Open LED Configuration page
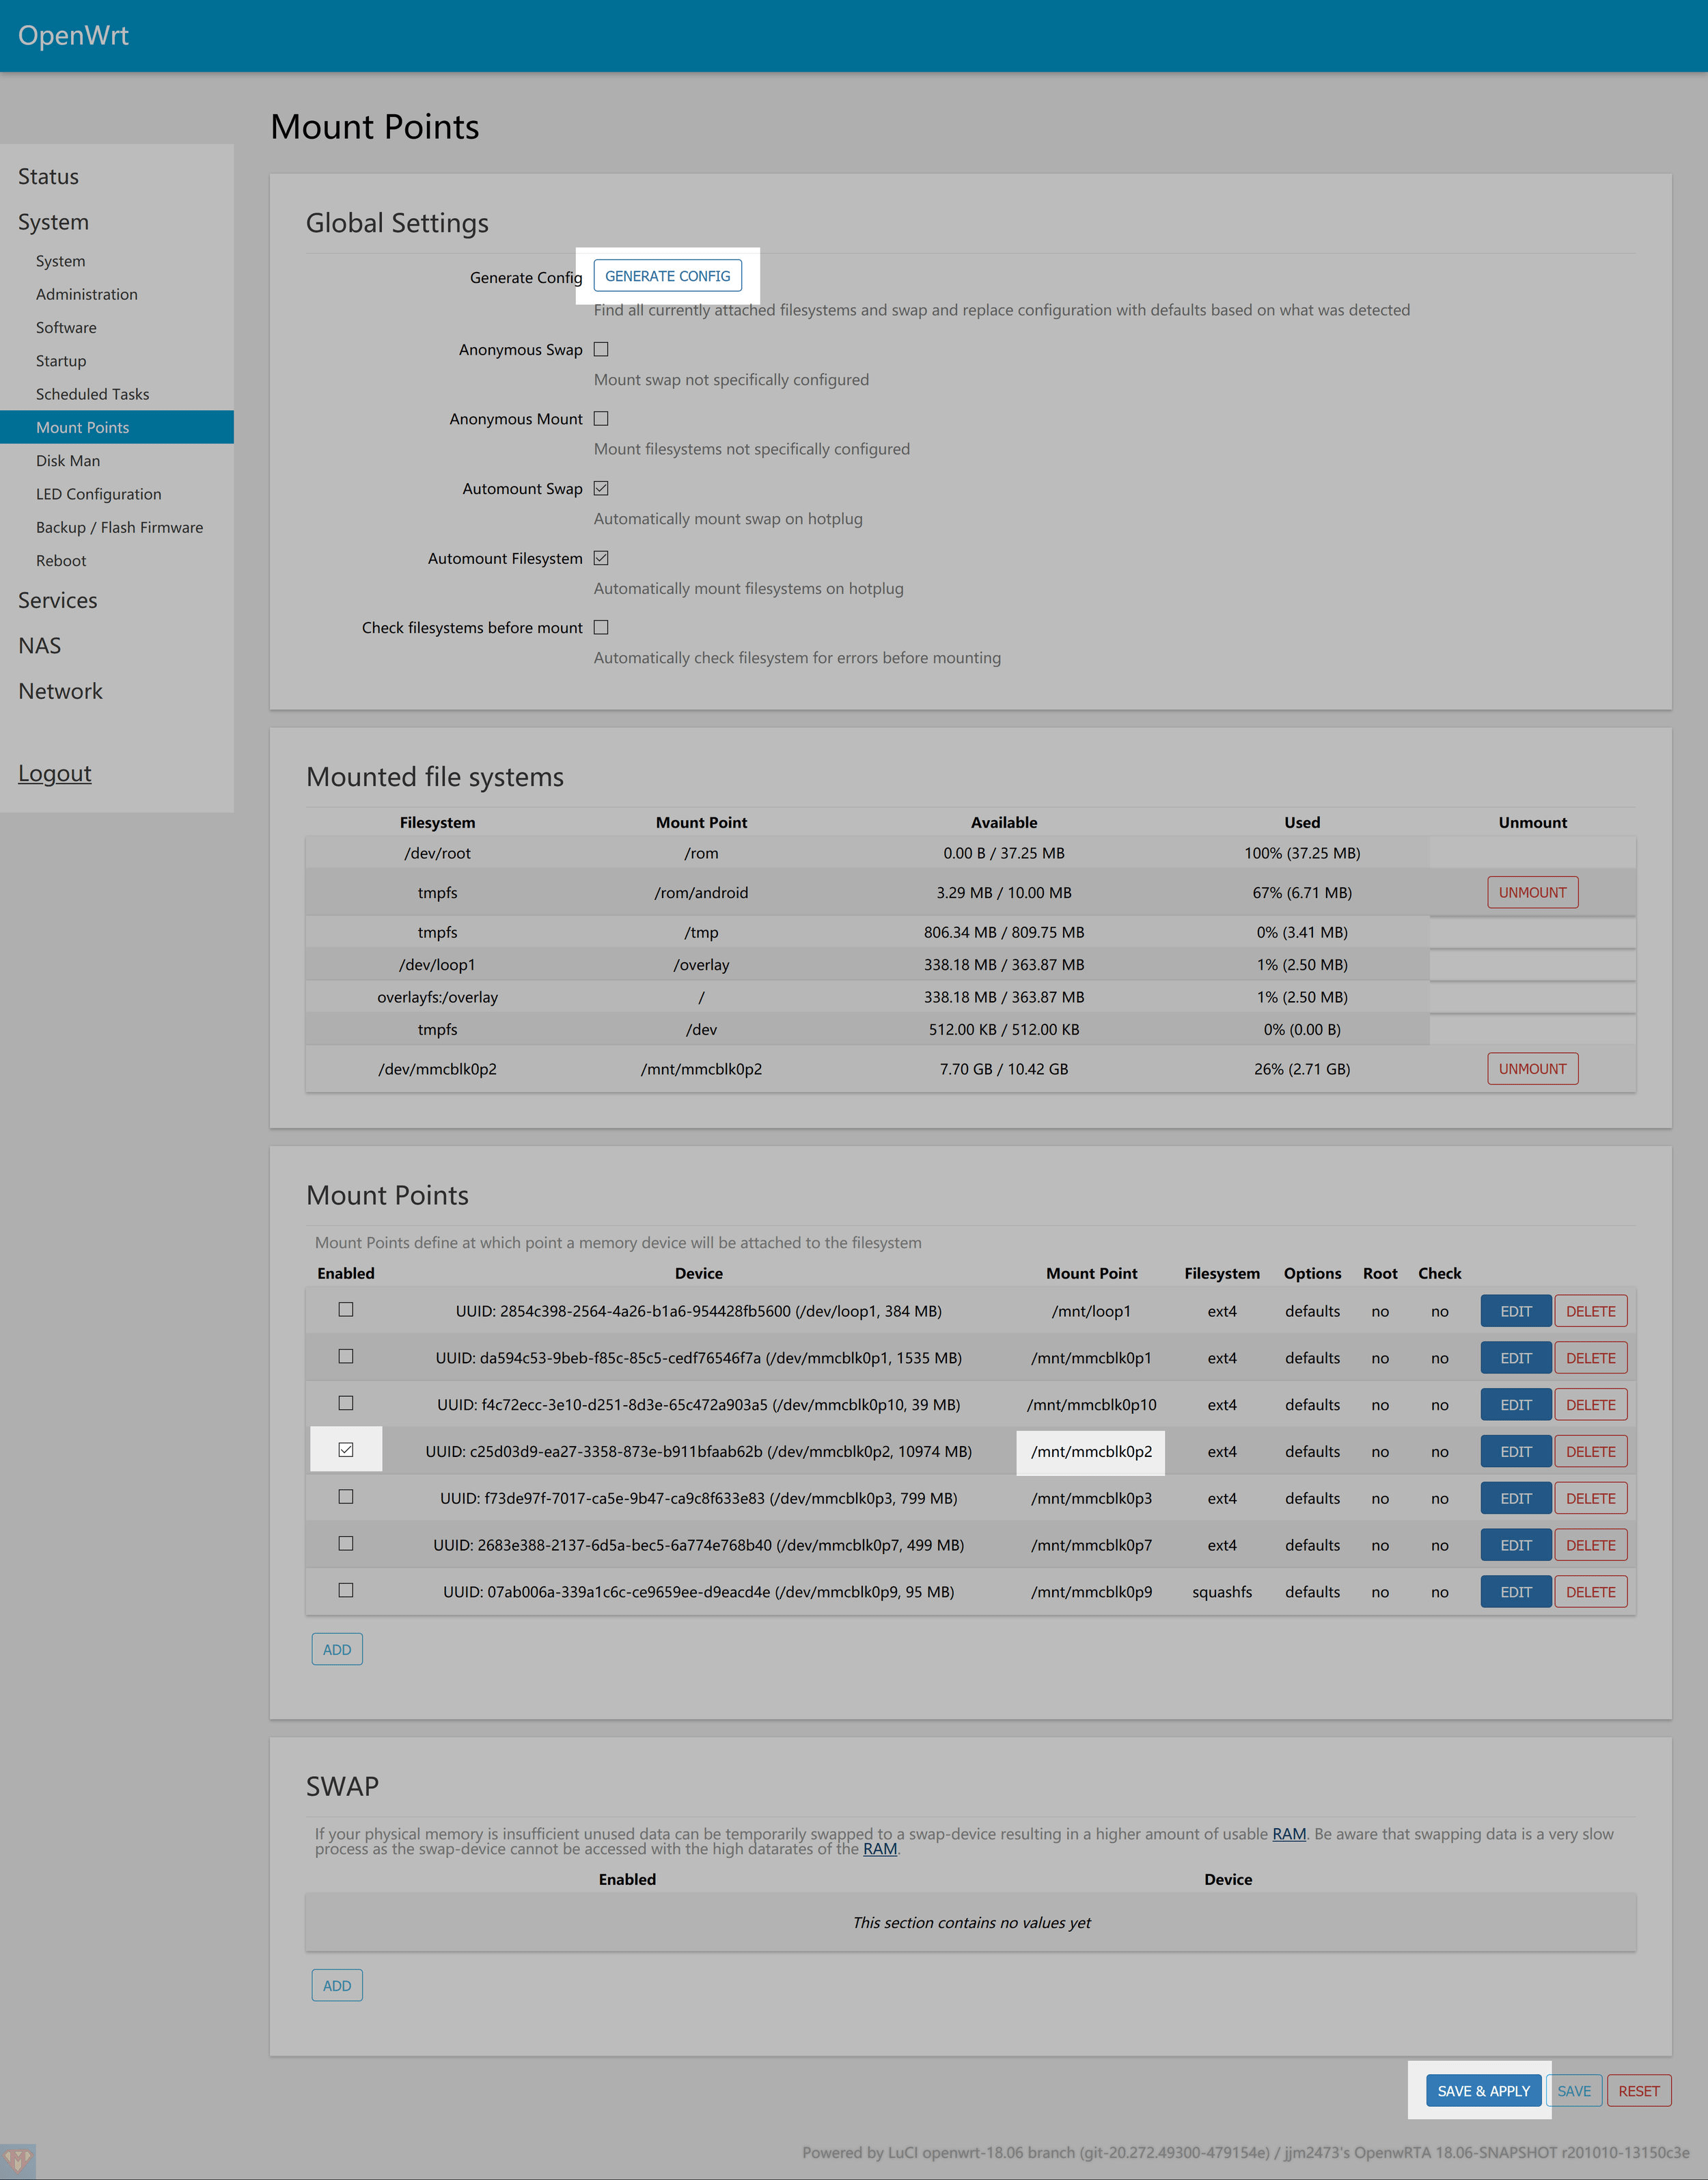The width and height of the screenshot is (1708, 2180). pos(99,494)
